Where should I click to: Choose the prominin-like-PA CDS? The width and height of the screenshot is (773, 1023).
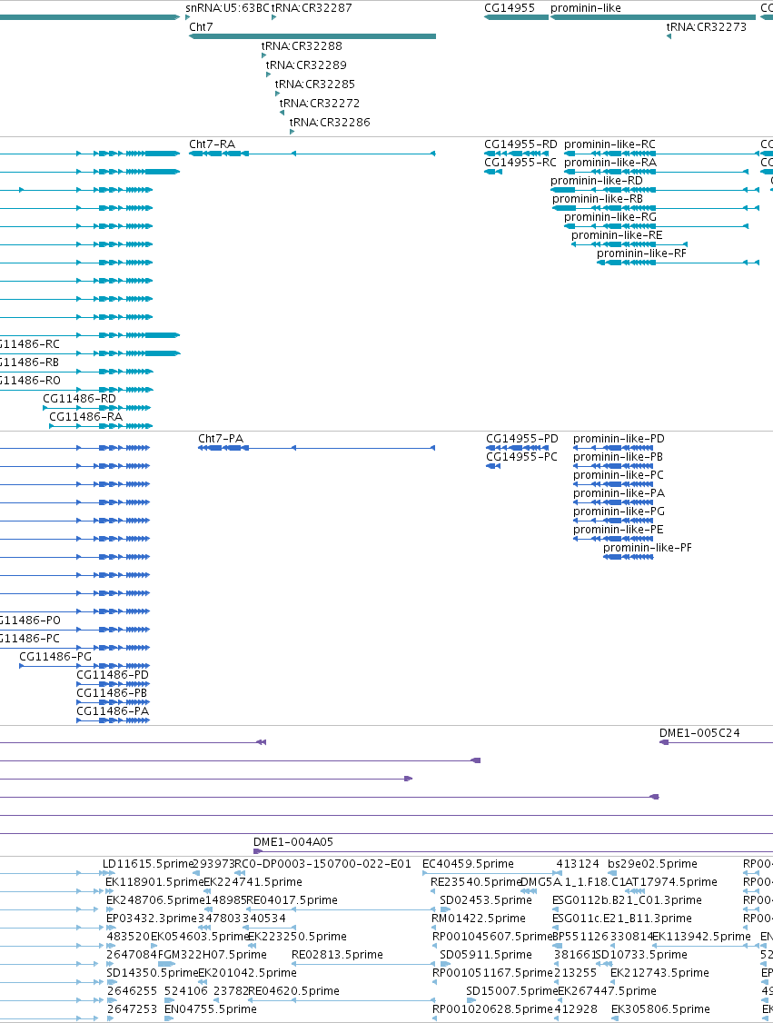pos(613,503)
